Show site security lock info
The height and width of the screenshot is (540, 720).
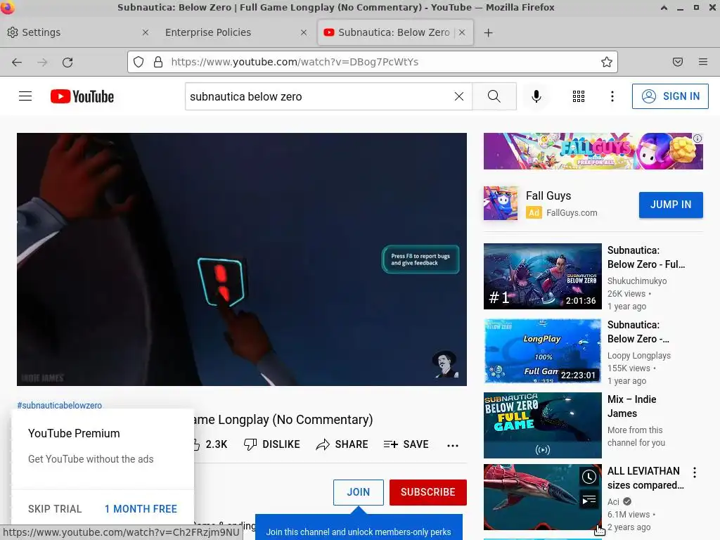click(x=158, y=62)
